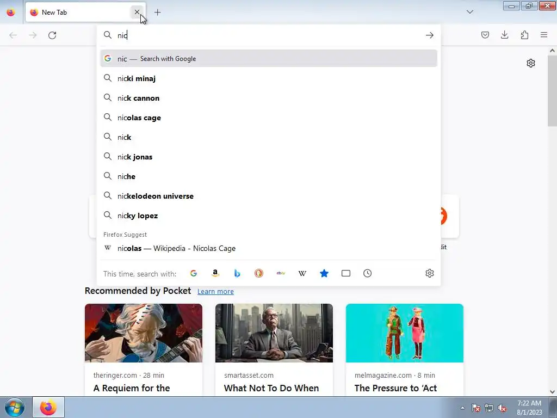Click the scrollbar down arrow

click(552, 392)
